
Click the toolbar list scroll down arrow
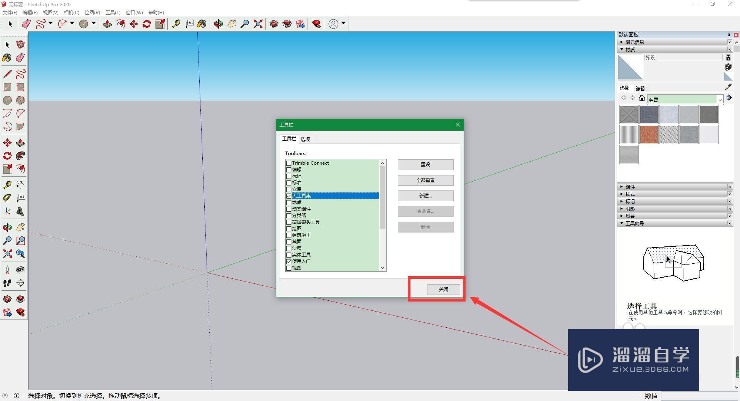tap(382, 268)
